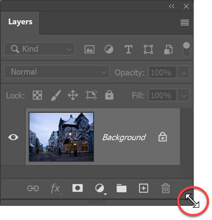
Task: Open the Layers panel hamburger menu
Action: click(x=184, y=23)
